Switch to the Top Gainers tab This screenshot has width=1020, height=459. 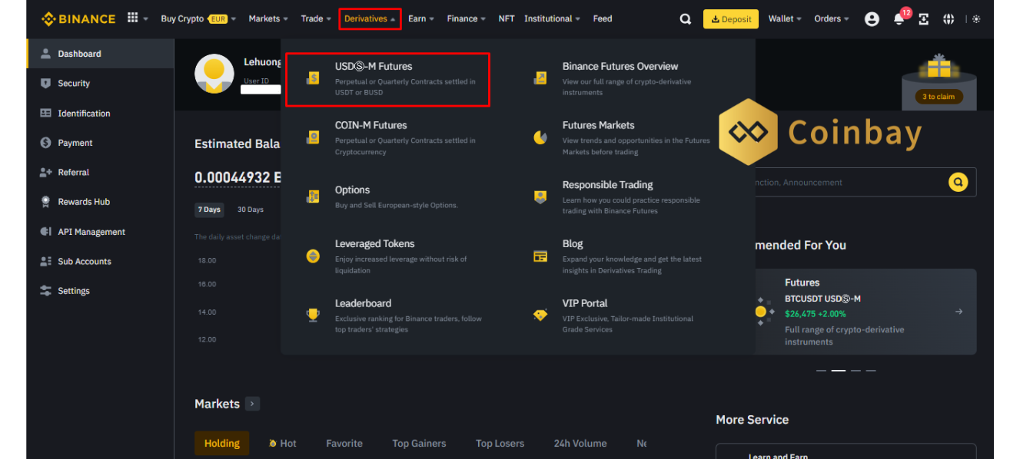point(419,443)
